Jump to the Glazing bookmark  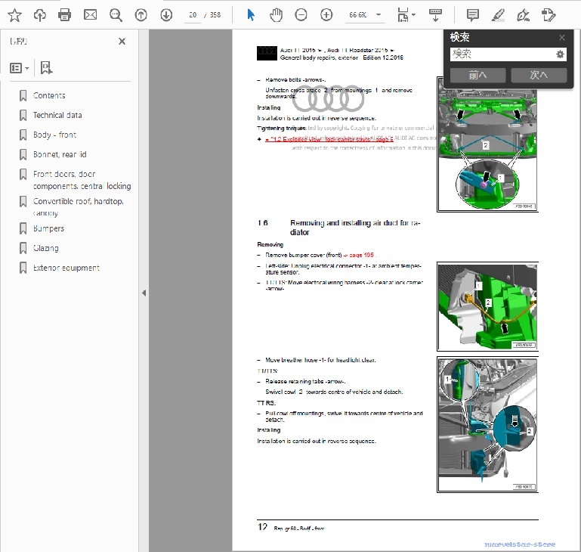click(x=46, y=248)
